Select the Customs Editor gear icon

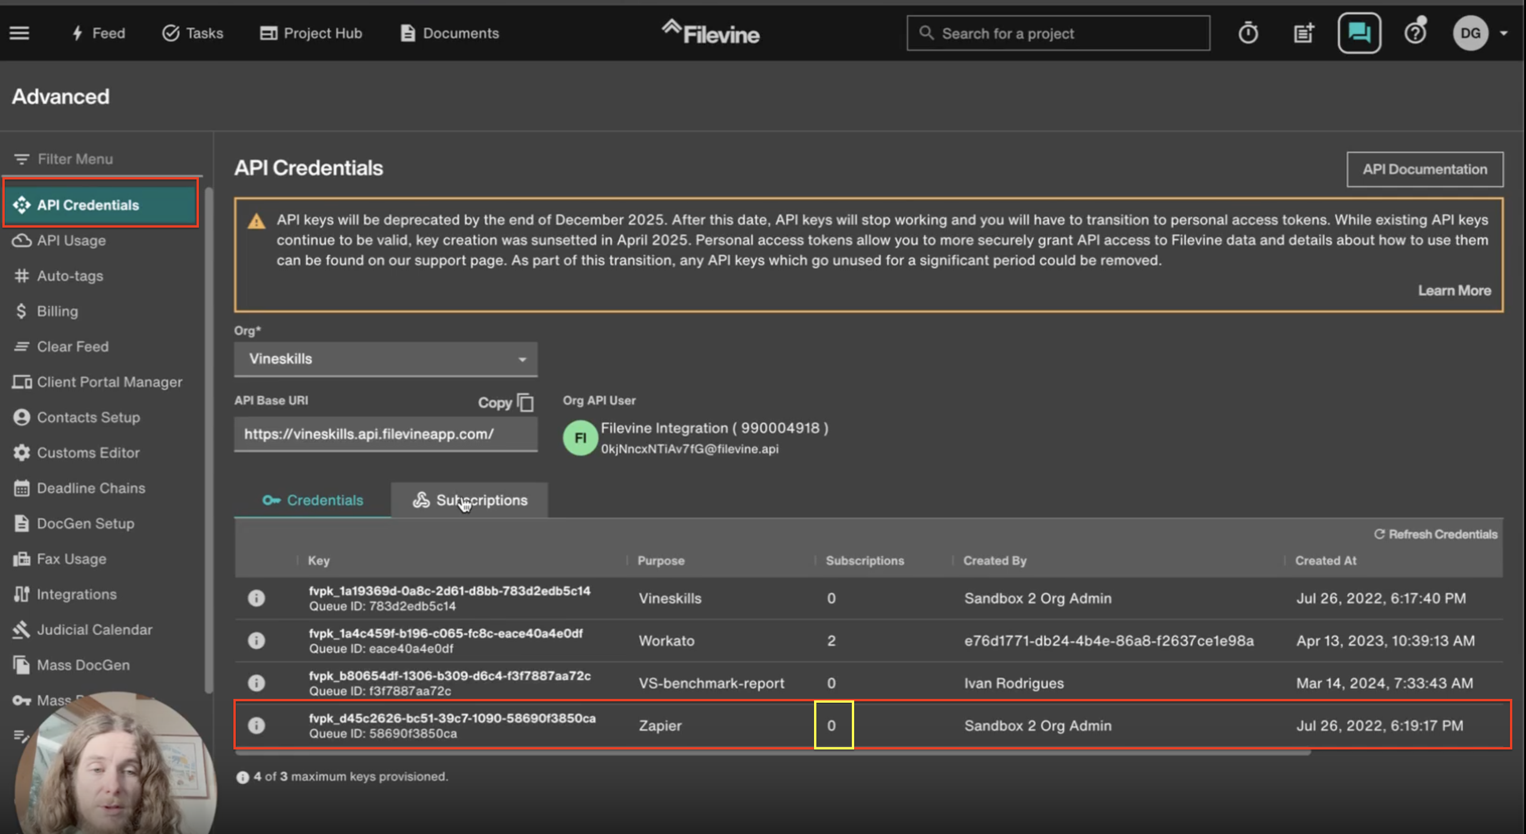pos(21,452)
